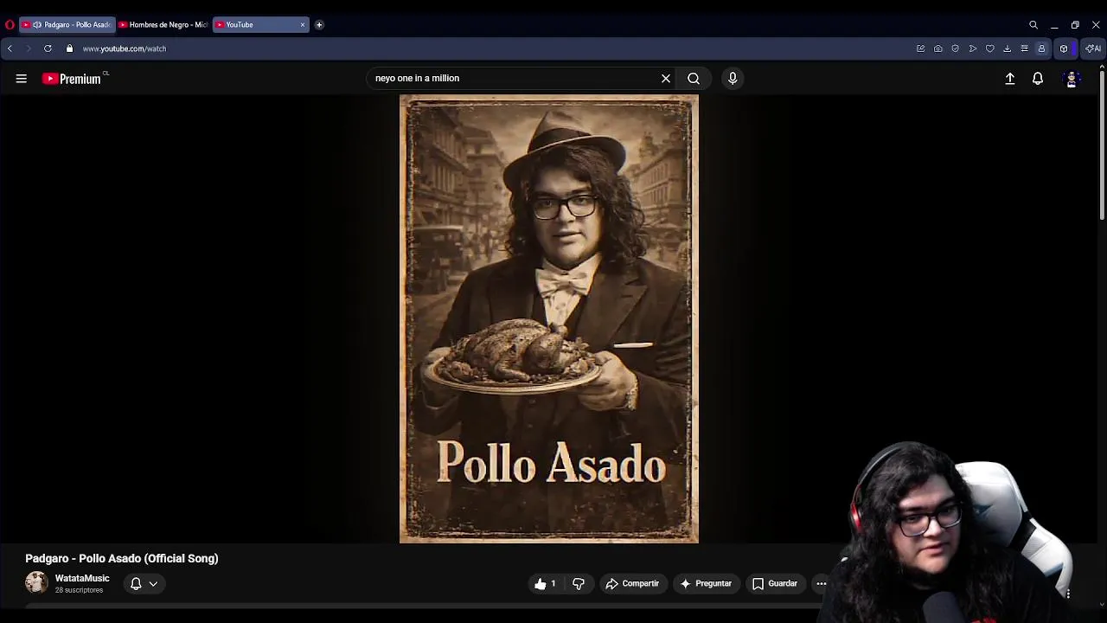Open the YouTube guide hamburger menu
1107x623 pixels.
tap(22, 79)
